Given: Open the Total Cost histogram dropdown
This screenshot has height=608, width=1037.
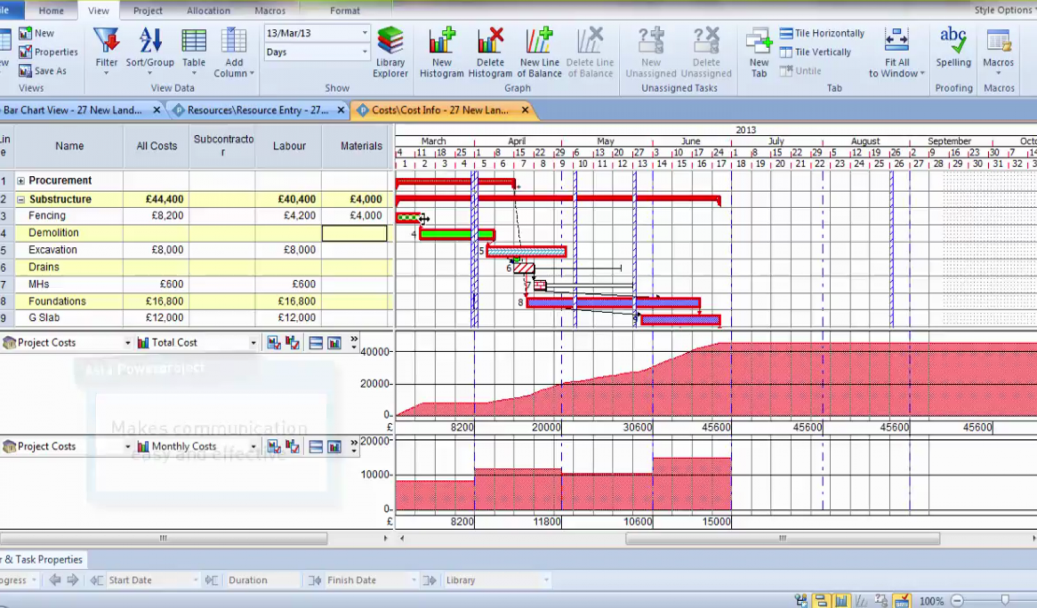Looking at the screenshot, I should 253,343.
